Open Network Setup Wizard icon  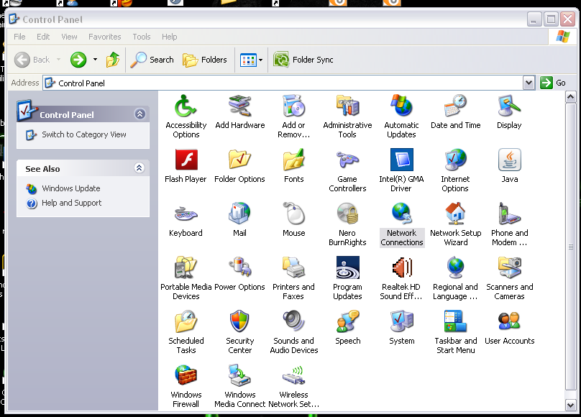point(455,214)
